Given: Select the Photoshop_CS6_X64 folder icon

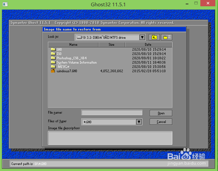Looking at the screenshot, I should click(53, 58).
